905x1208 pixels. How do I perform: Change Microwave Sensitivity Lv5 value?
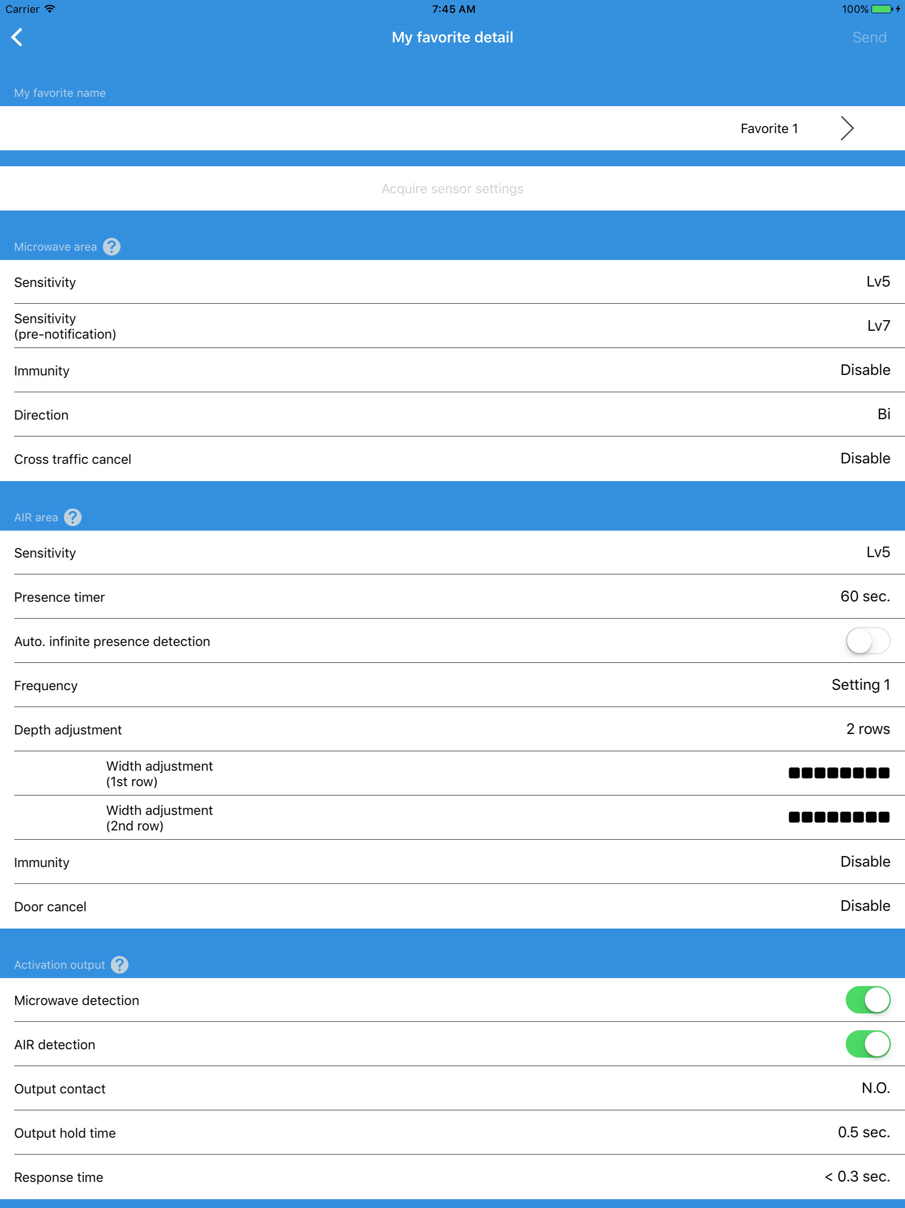click(878, 281)
